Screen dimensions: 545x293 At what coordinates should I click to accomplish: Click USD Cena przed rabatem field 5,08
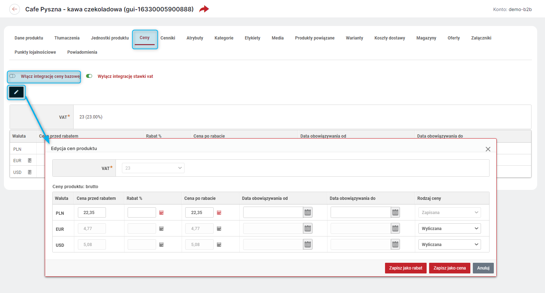(92, 244)
